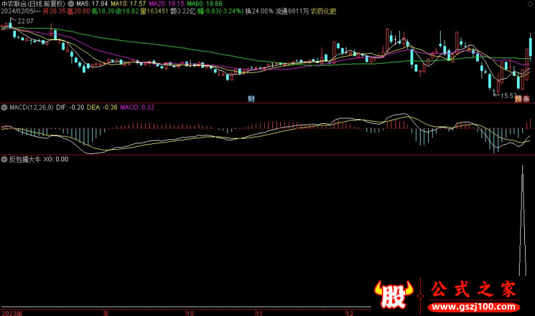Click the 低18.39 low price value
Screen dimensions: 535x316
(x=103, y=11)
